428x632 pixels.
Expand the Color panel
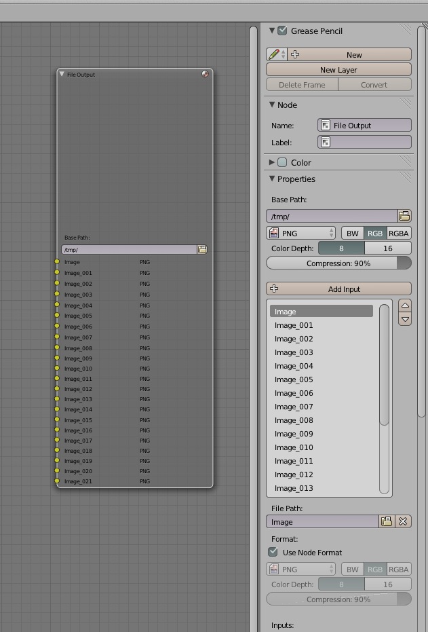tap(272, 162)
